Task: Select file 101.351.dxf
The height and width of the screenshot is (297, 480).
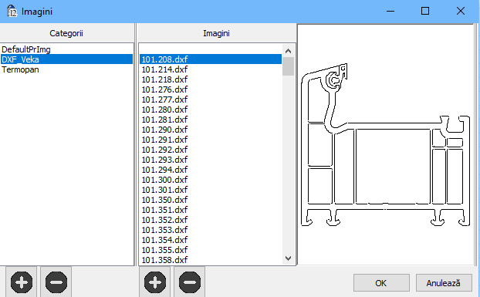Action: point(211,210)
